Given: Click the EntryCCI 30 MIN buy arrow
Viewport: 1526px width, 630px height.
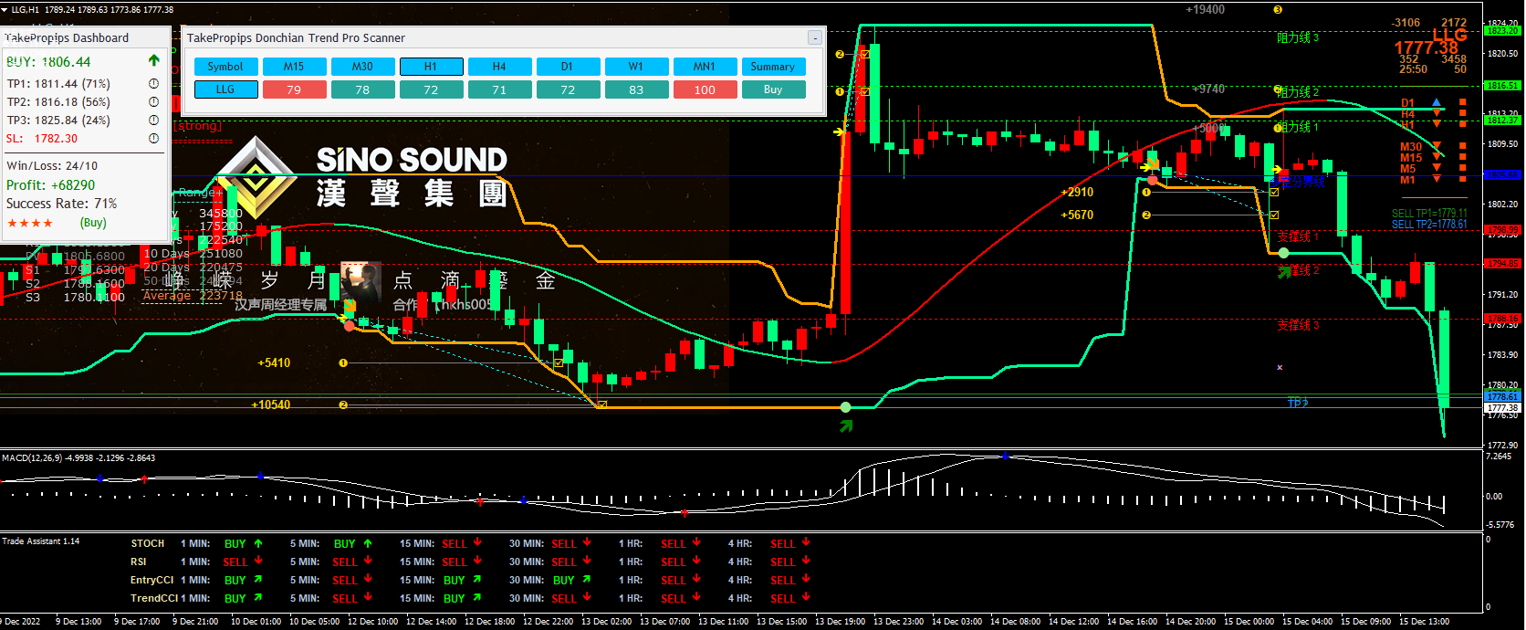Looking at the screenshot, I should pos(587,580).
